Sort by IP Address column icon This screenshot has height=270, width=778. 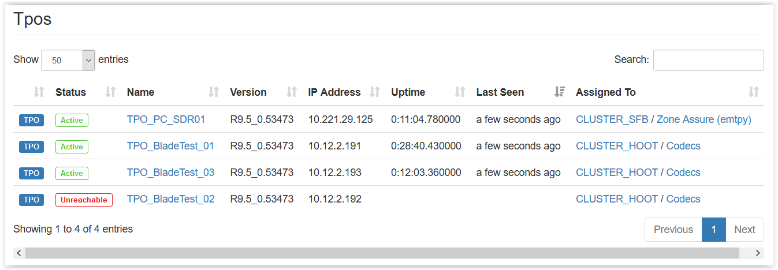375,92
